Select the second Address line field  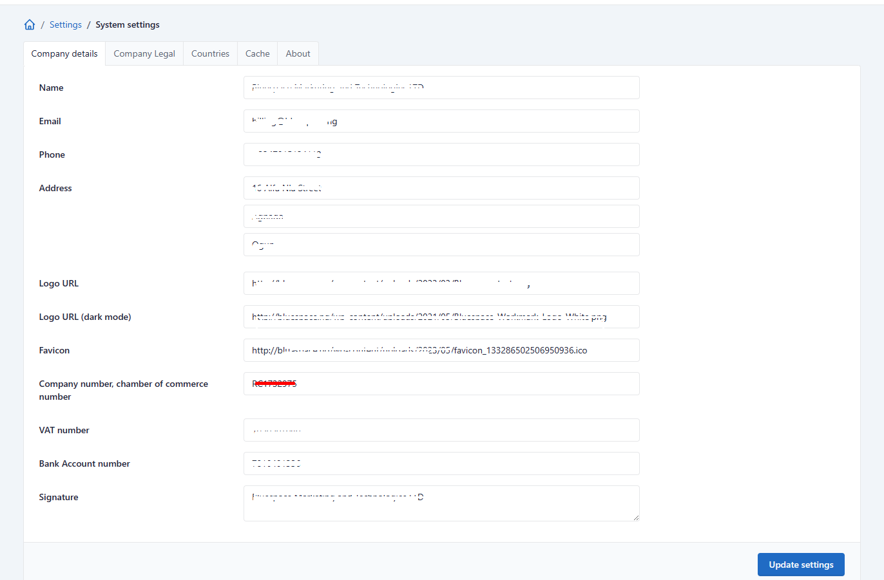pos(441,216)
